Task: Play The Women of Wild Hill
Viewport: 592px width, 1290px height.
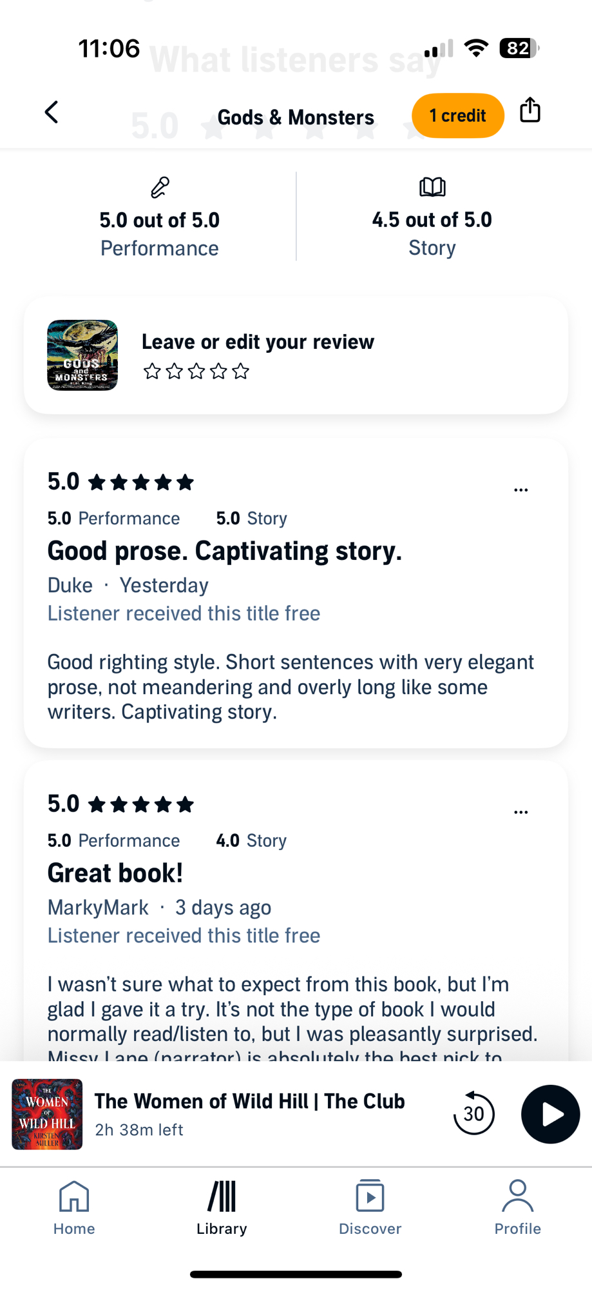Action: [x=550, y=1114]
